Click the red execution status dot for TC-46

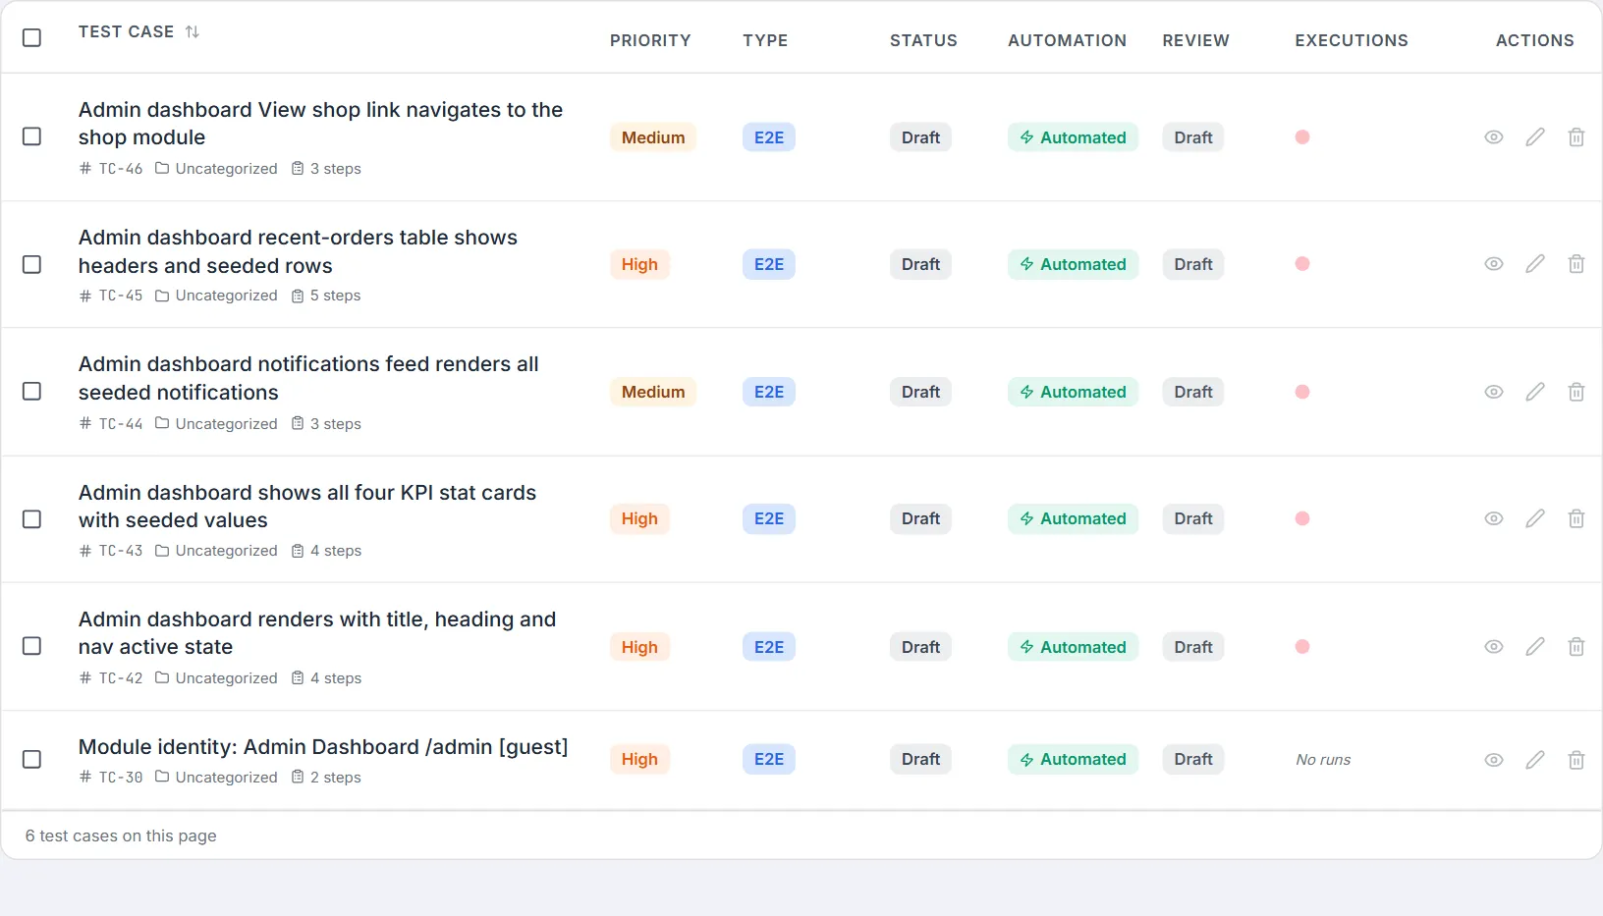1302,137
